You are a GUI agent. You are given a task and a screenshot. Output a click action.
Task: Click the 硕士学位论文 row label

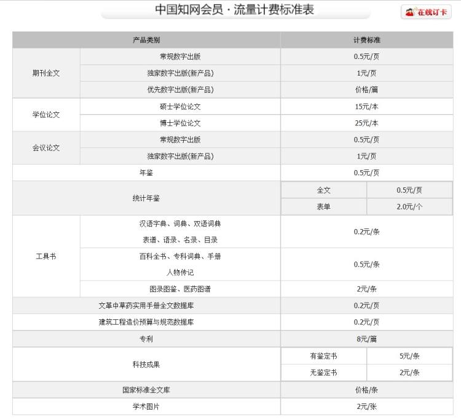point(180,106)
